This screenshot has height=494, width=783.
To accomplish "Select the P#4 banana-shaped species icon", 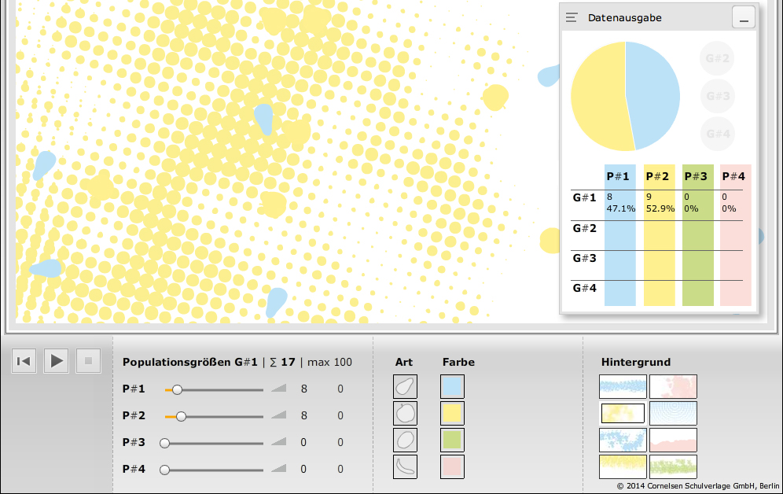I will pos(405,467).
